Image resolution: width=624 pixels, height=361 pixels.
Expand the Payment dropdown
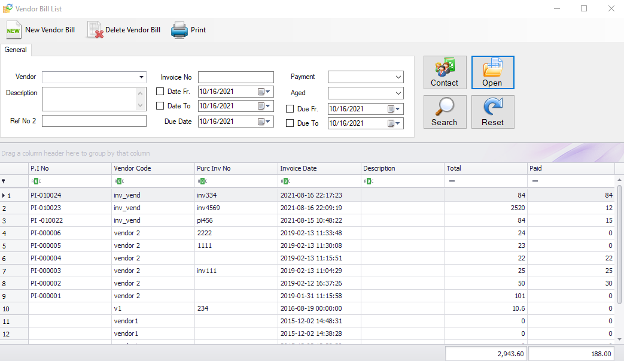tap(398, 77)
